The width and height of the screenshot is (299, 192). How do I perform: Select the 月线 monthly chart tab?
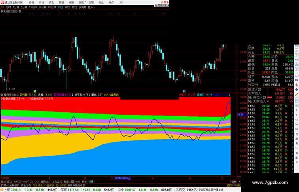click(x=74, y=7)
